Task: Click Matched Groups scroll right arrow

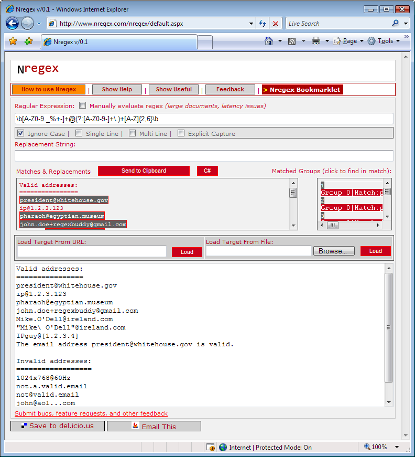Action: 378,225
